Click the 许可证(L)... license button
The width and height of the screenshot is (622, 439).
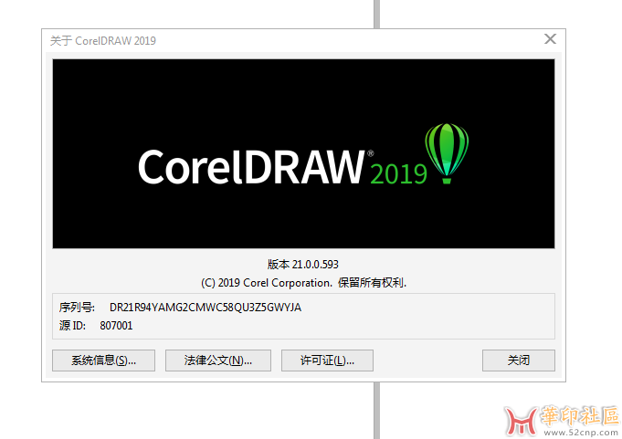coord(327,361)
